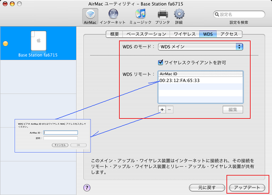Switch to the ベースステーション tab
The height and width of the screenshot is (195, 272).
point(146,34)
